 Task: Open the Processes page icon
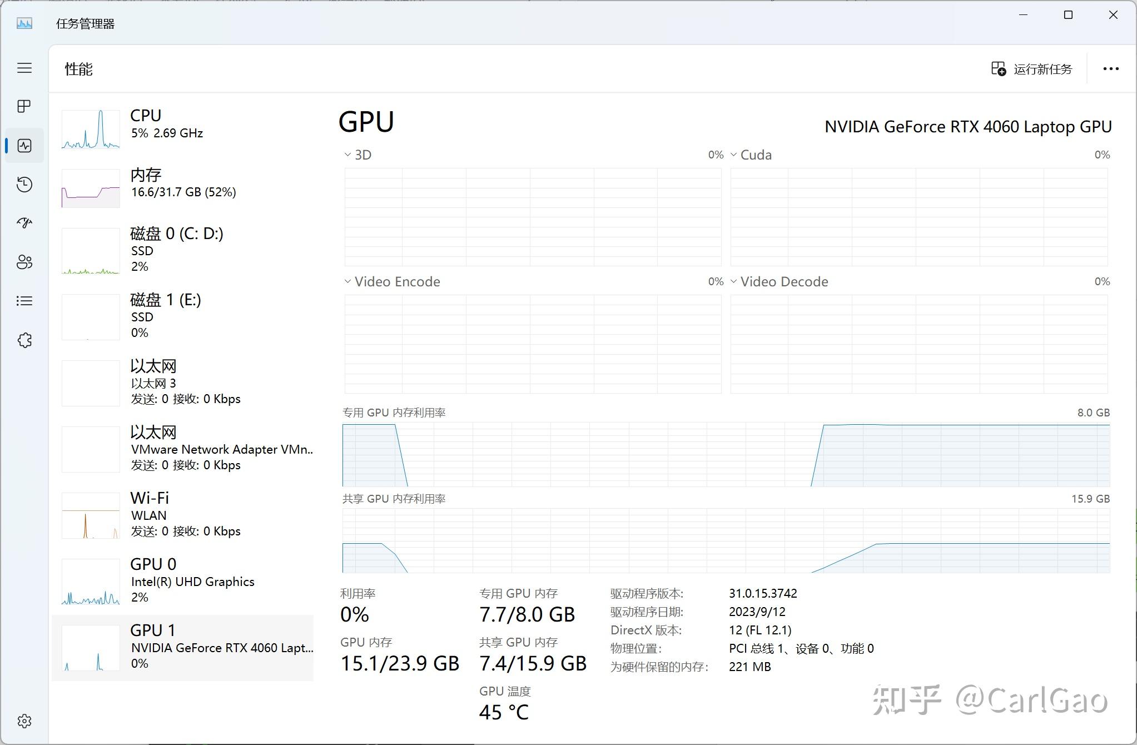(x=24, y=106)
